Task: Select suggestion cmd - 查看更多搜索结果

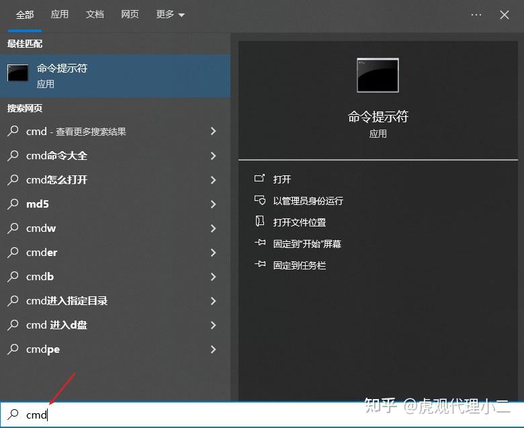Action: 115,131
